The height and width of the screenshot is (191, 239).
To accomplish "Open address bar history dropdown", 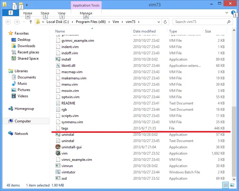I will click(159, 22).
